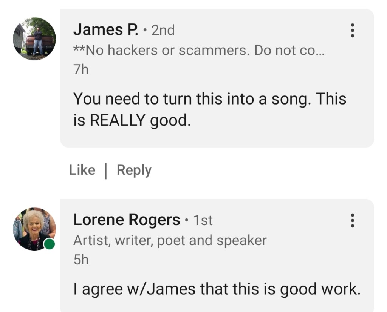Open James P.'s profile via name

coord(105,30)
